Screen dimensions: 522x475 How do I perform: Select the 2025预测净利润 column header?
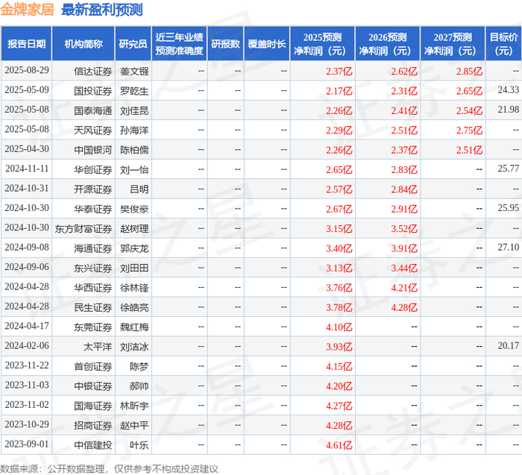coord(323,43)
